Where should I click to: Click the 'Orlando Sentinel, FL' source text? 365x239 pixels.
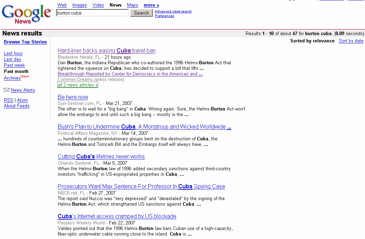pos(78,163)
